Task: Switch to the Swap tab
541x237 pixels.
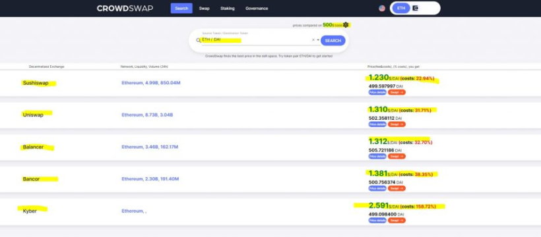Action: tap(205, 9)
